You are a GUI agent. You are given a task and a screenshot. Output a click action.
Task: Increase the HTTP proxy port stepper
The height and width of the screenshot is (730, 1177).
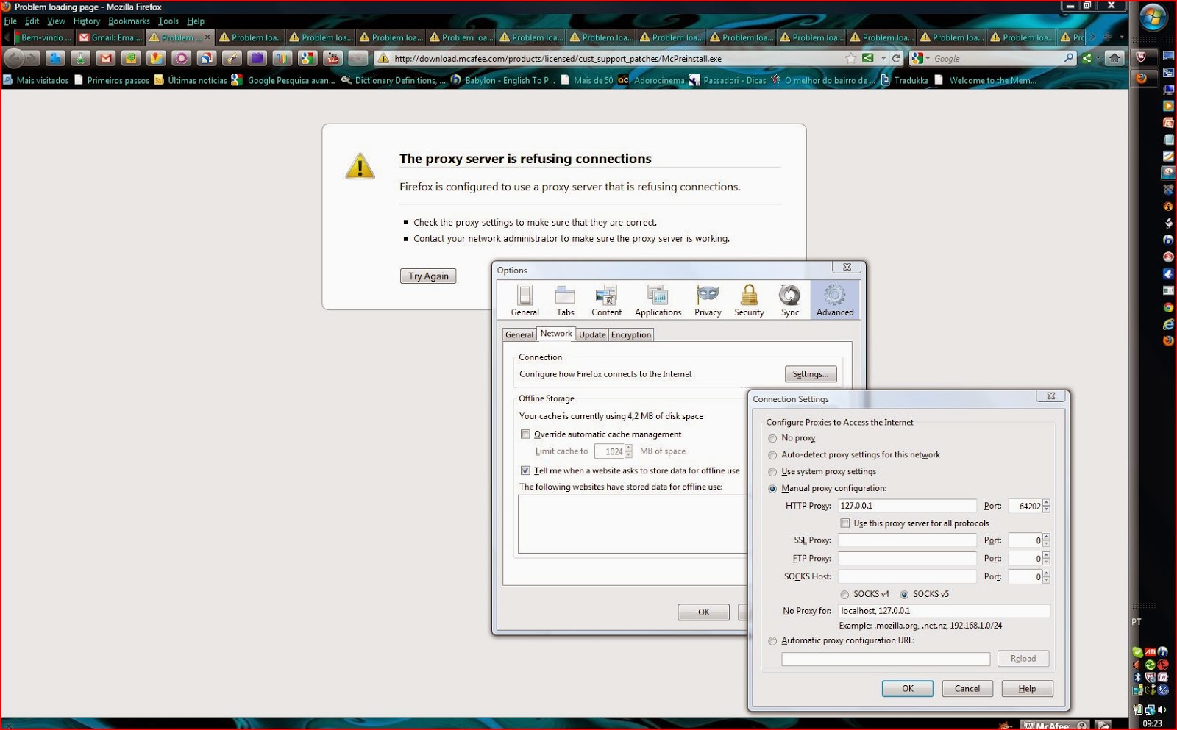(1046, 503)
